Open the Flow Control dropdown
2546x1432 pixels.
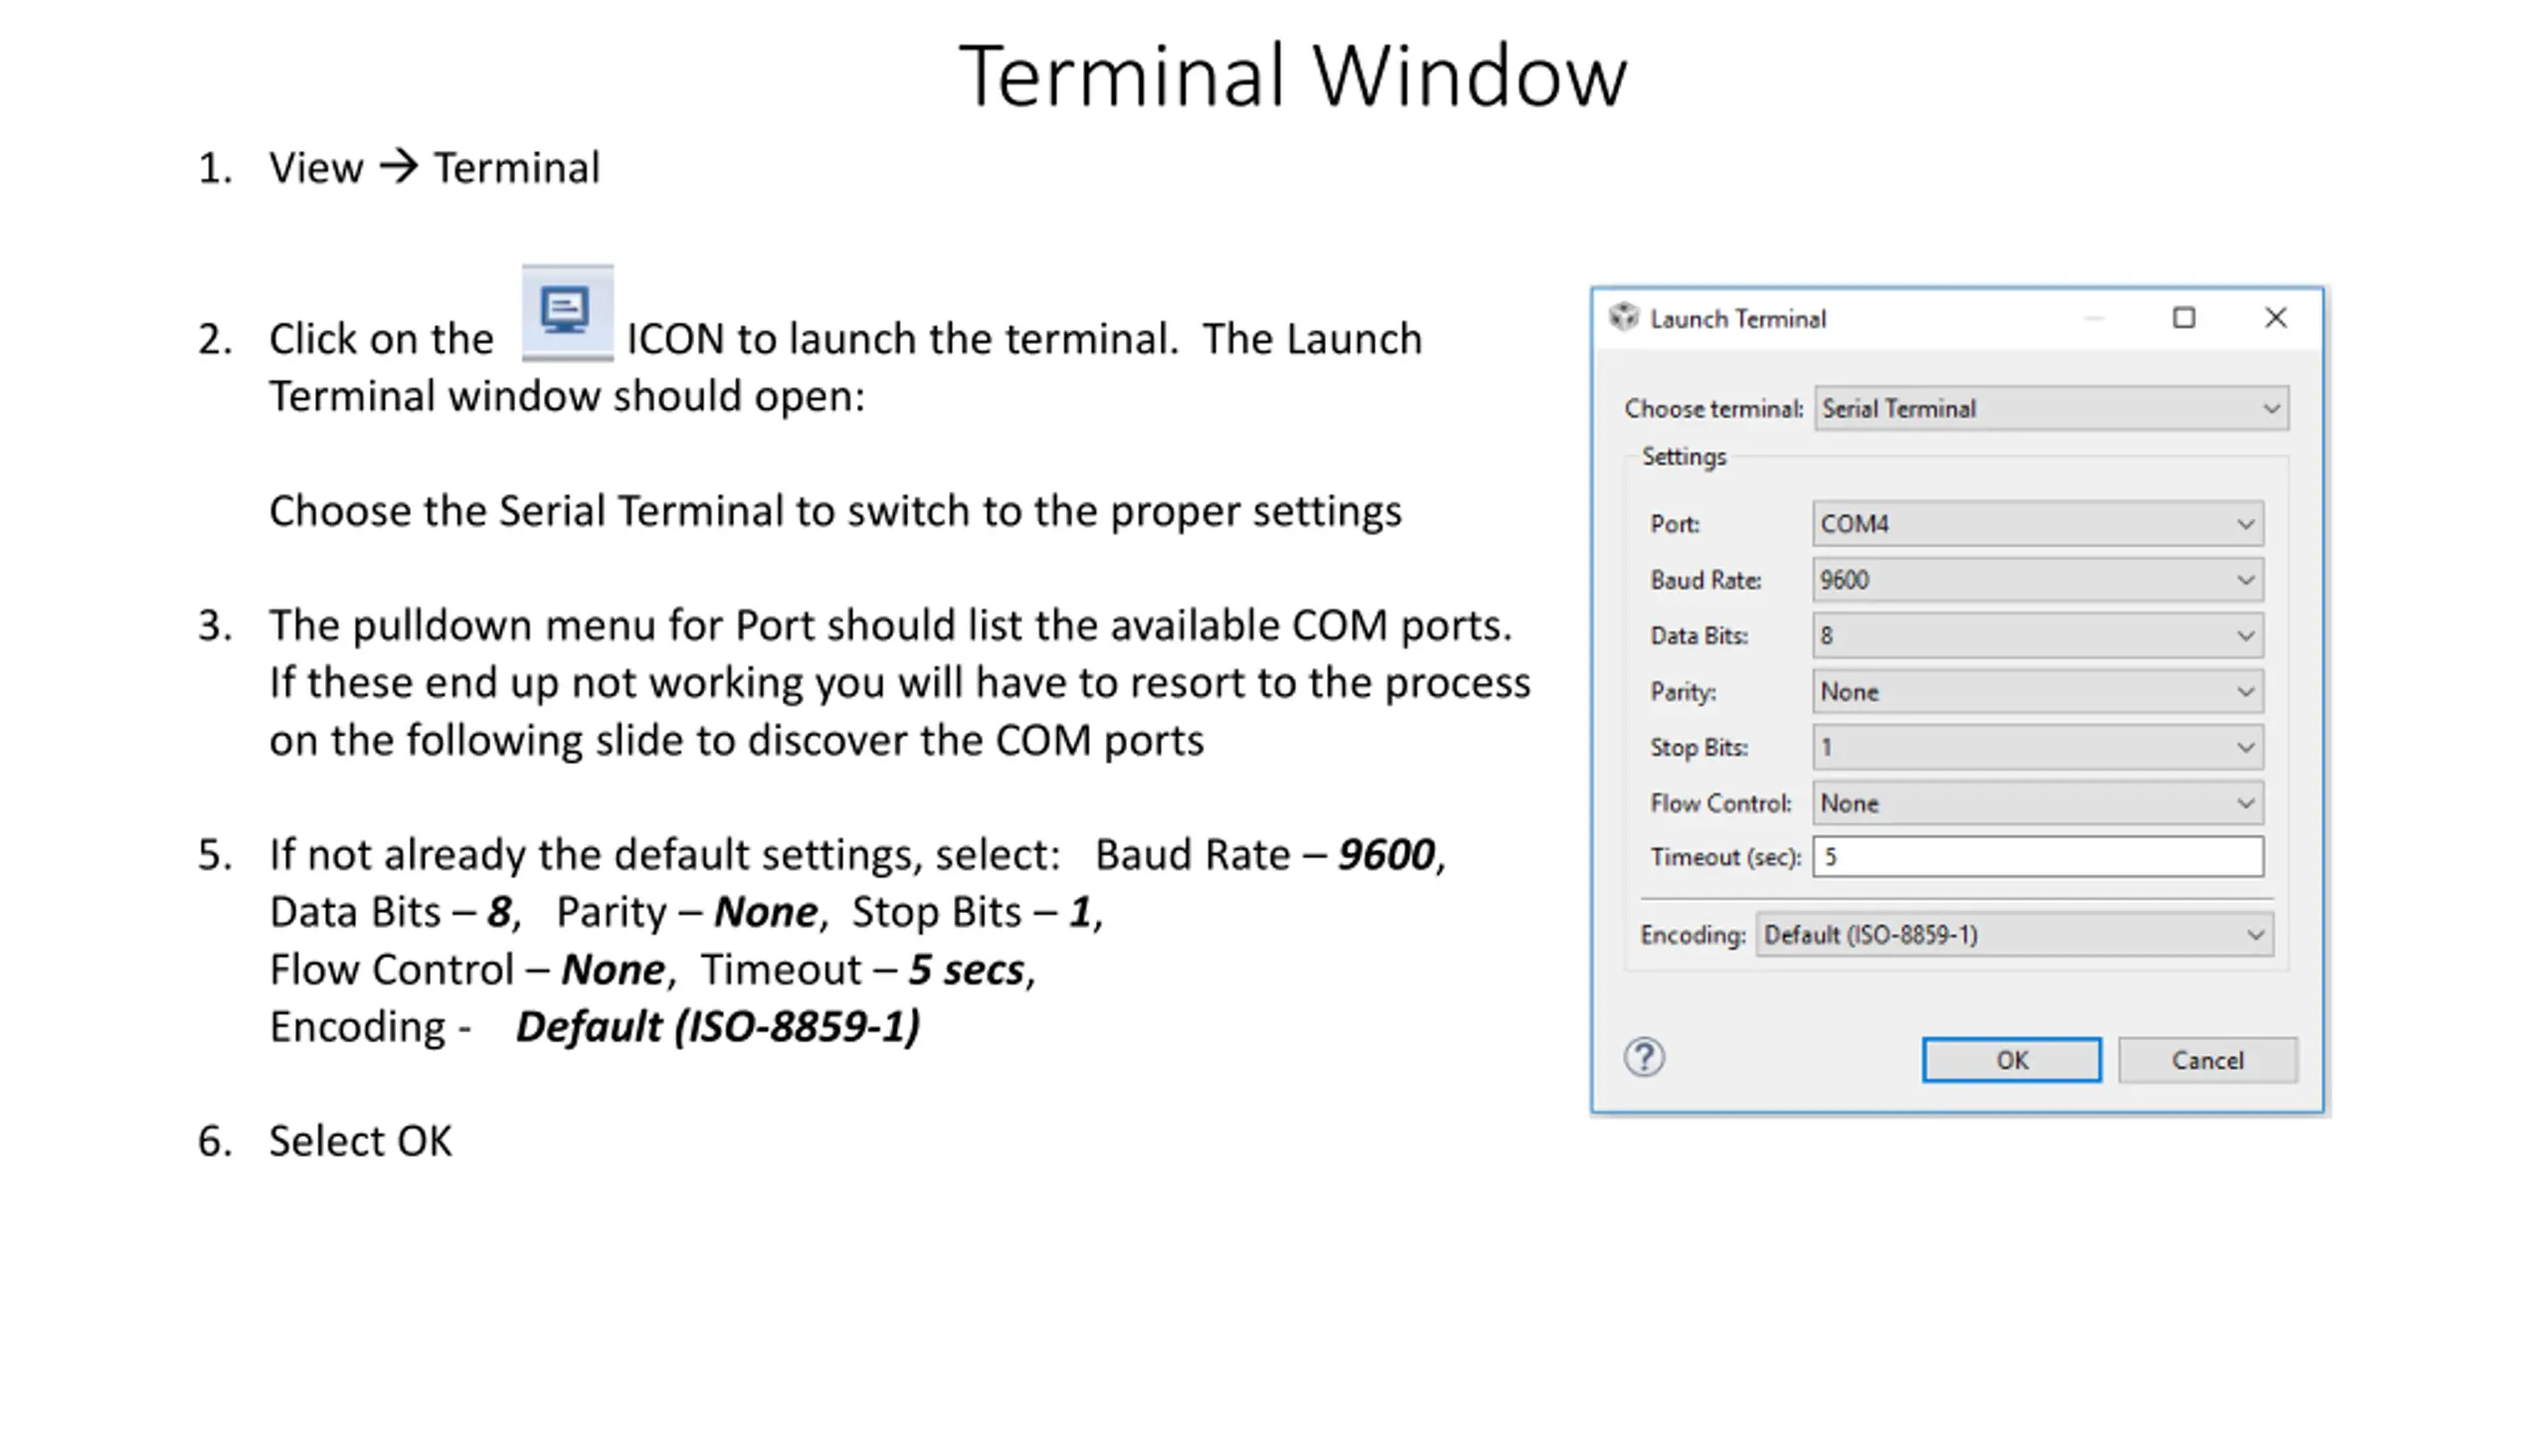click(2037, 804)
